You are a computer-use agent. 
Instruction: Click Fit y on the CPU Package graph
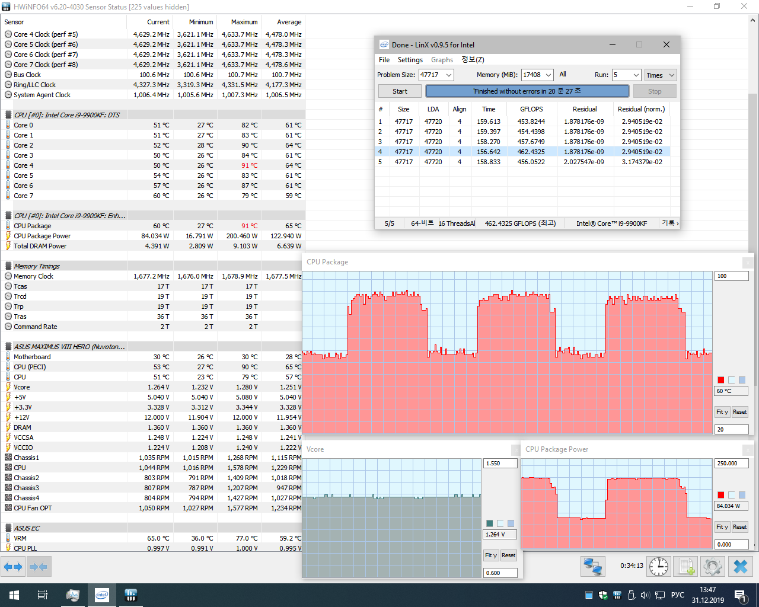722,412
